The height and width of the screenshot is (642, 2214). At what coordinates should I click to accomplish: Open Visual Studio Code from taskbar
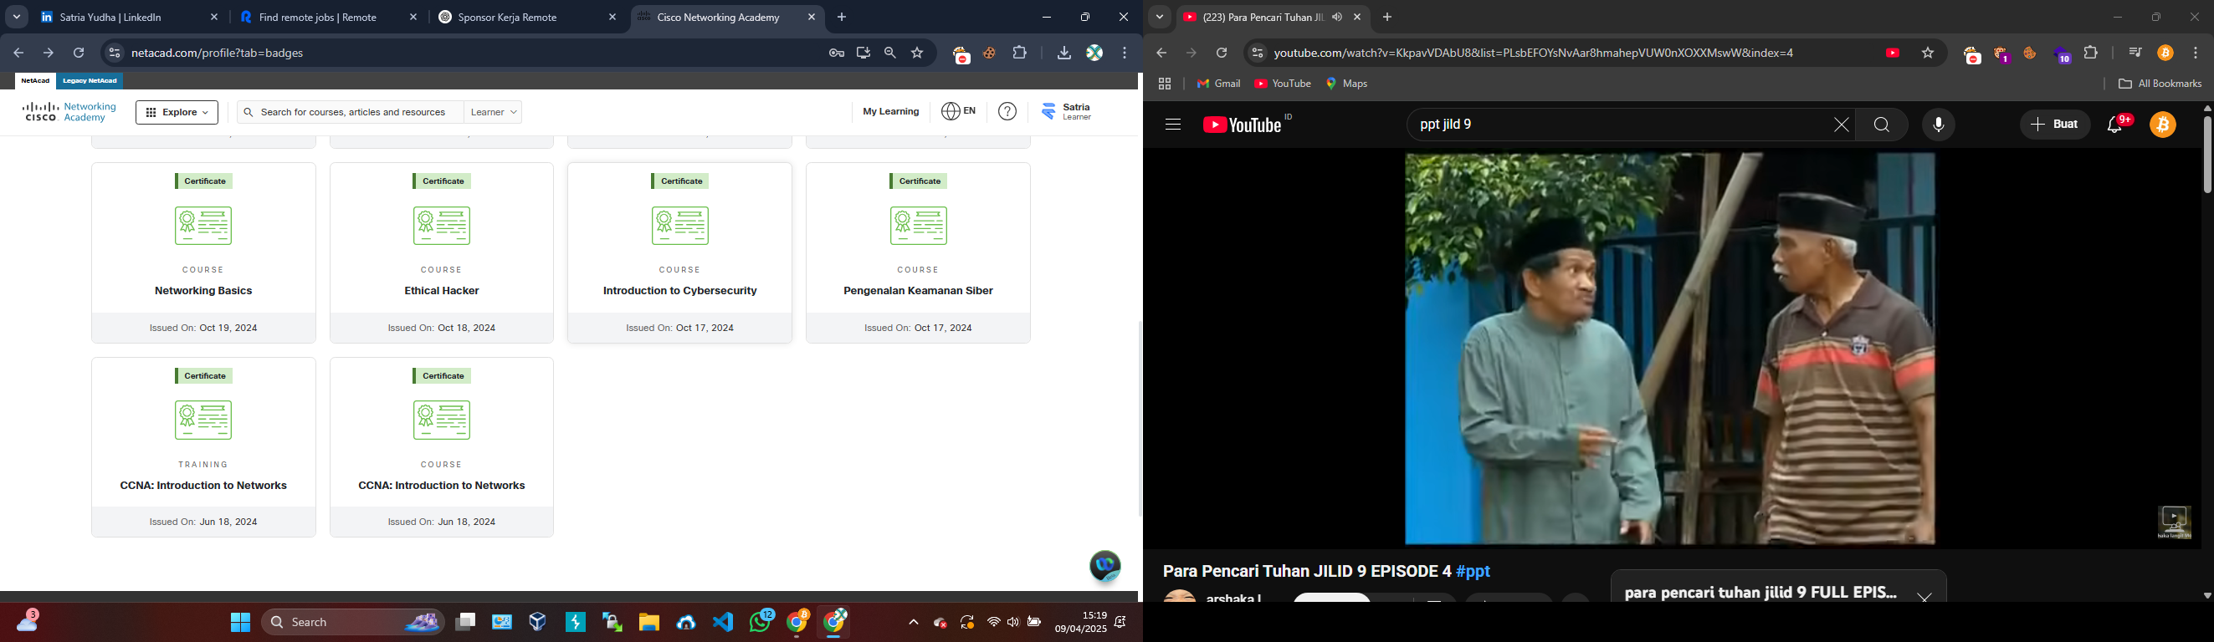click(723, 622)
